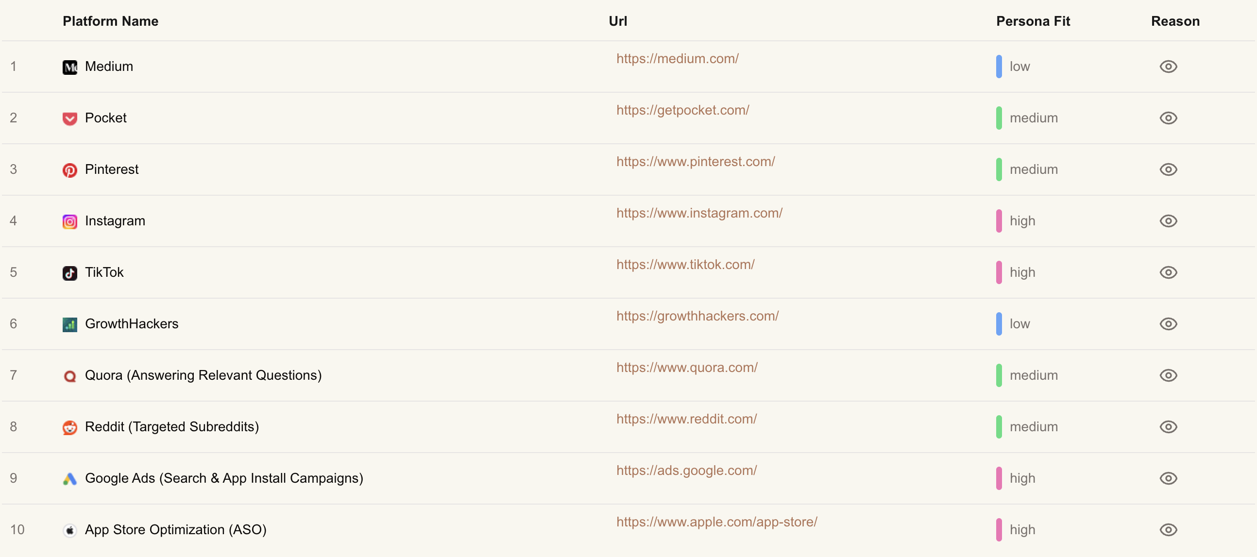
Task: Select the Reddit (Targeted Subreddits) row name
Action: [x=172, y=427]
